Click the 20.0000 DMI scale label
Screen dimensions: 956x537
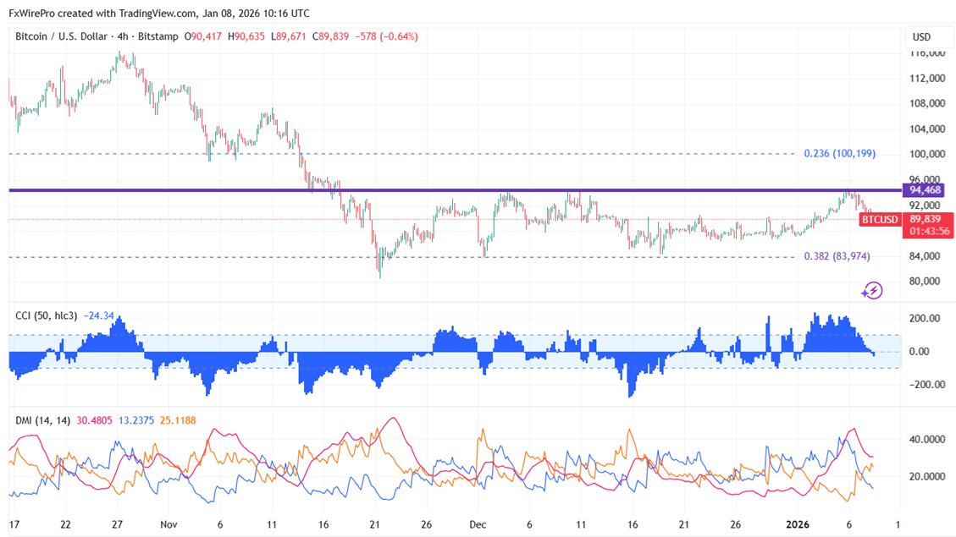[927, 477]
